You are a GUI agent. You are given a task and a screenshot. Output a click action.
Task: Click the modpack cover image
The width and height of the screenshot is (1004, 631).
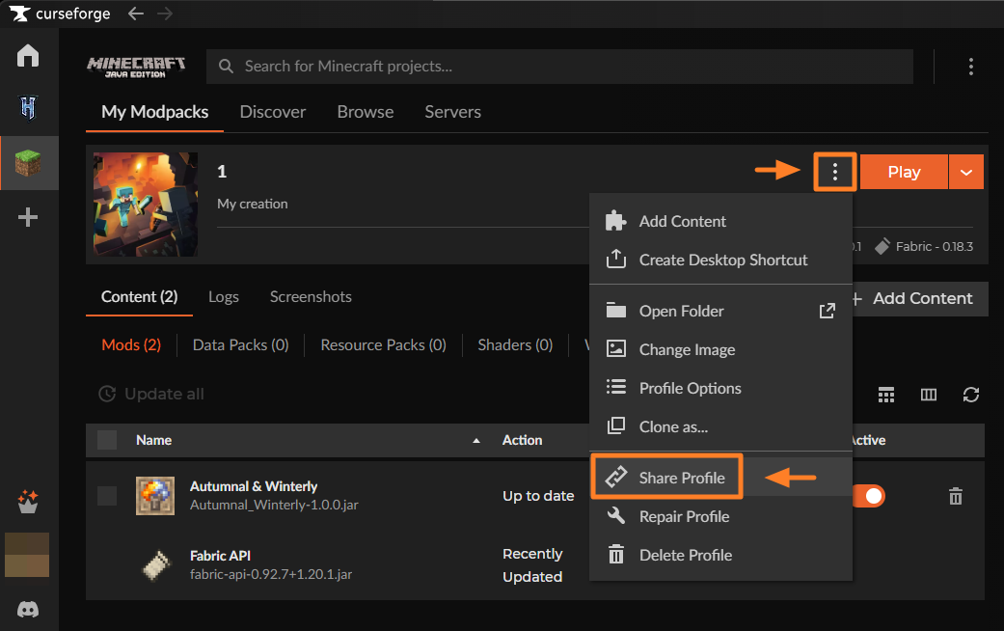pyautogui.click(x=146, y=205)
